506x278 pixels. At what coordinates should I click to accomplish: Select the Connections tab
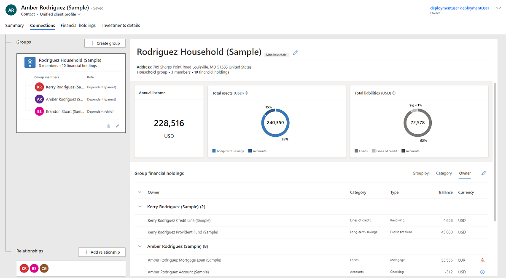point(43,26)
